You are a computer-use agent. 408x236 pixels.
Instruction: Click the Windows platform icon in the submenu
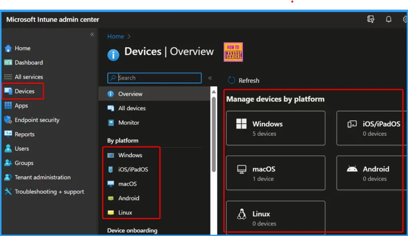(x=111, y=155)
